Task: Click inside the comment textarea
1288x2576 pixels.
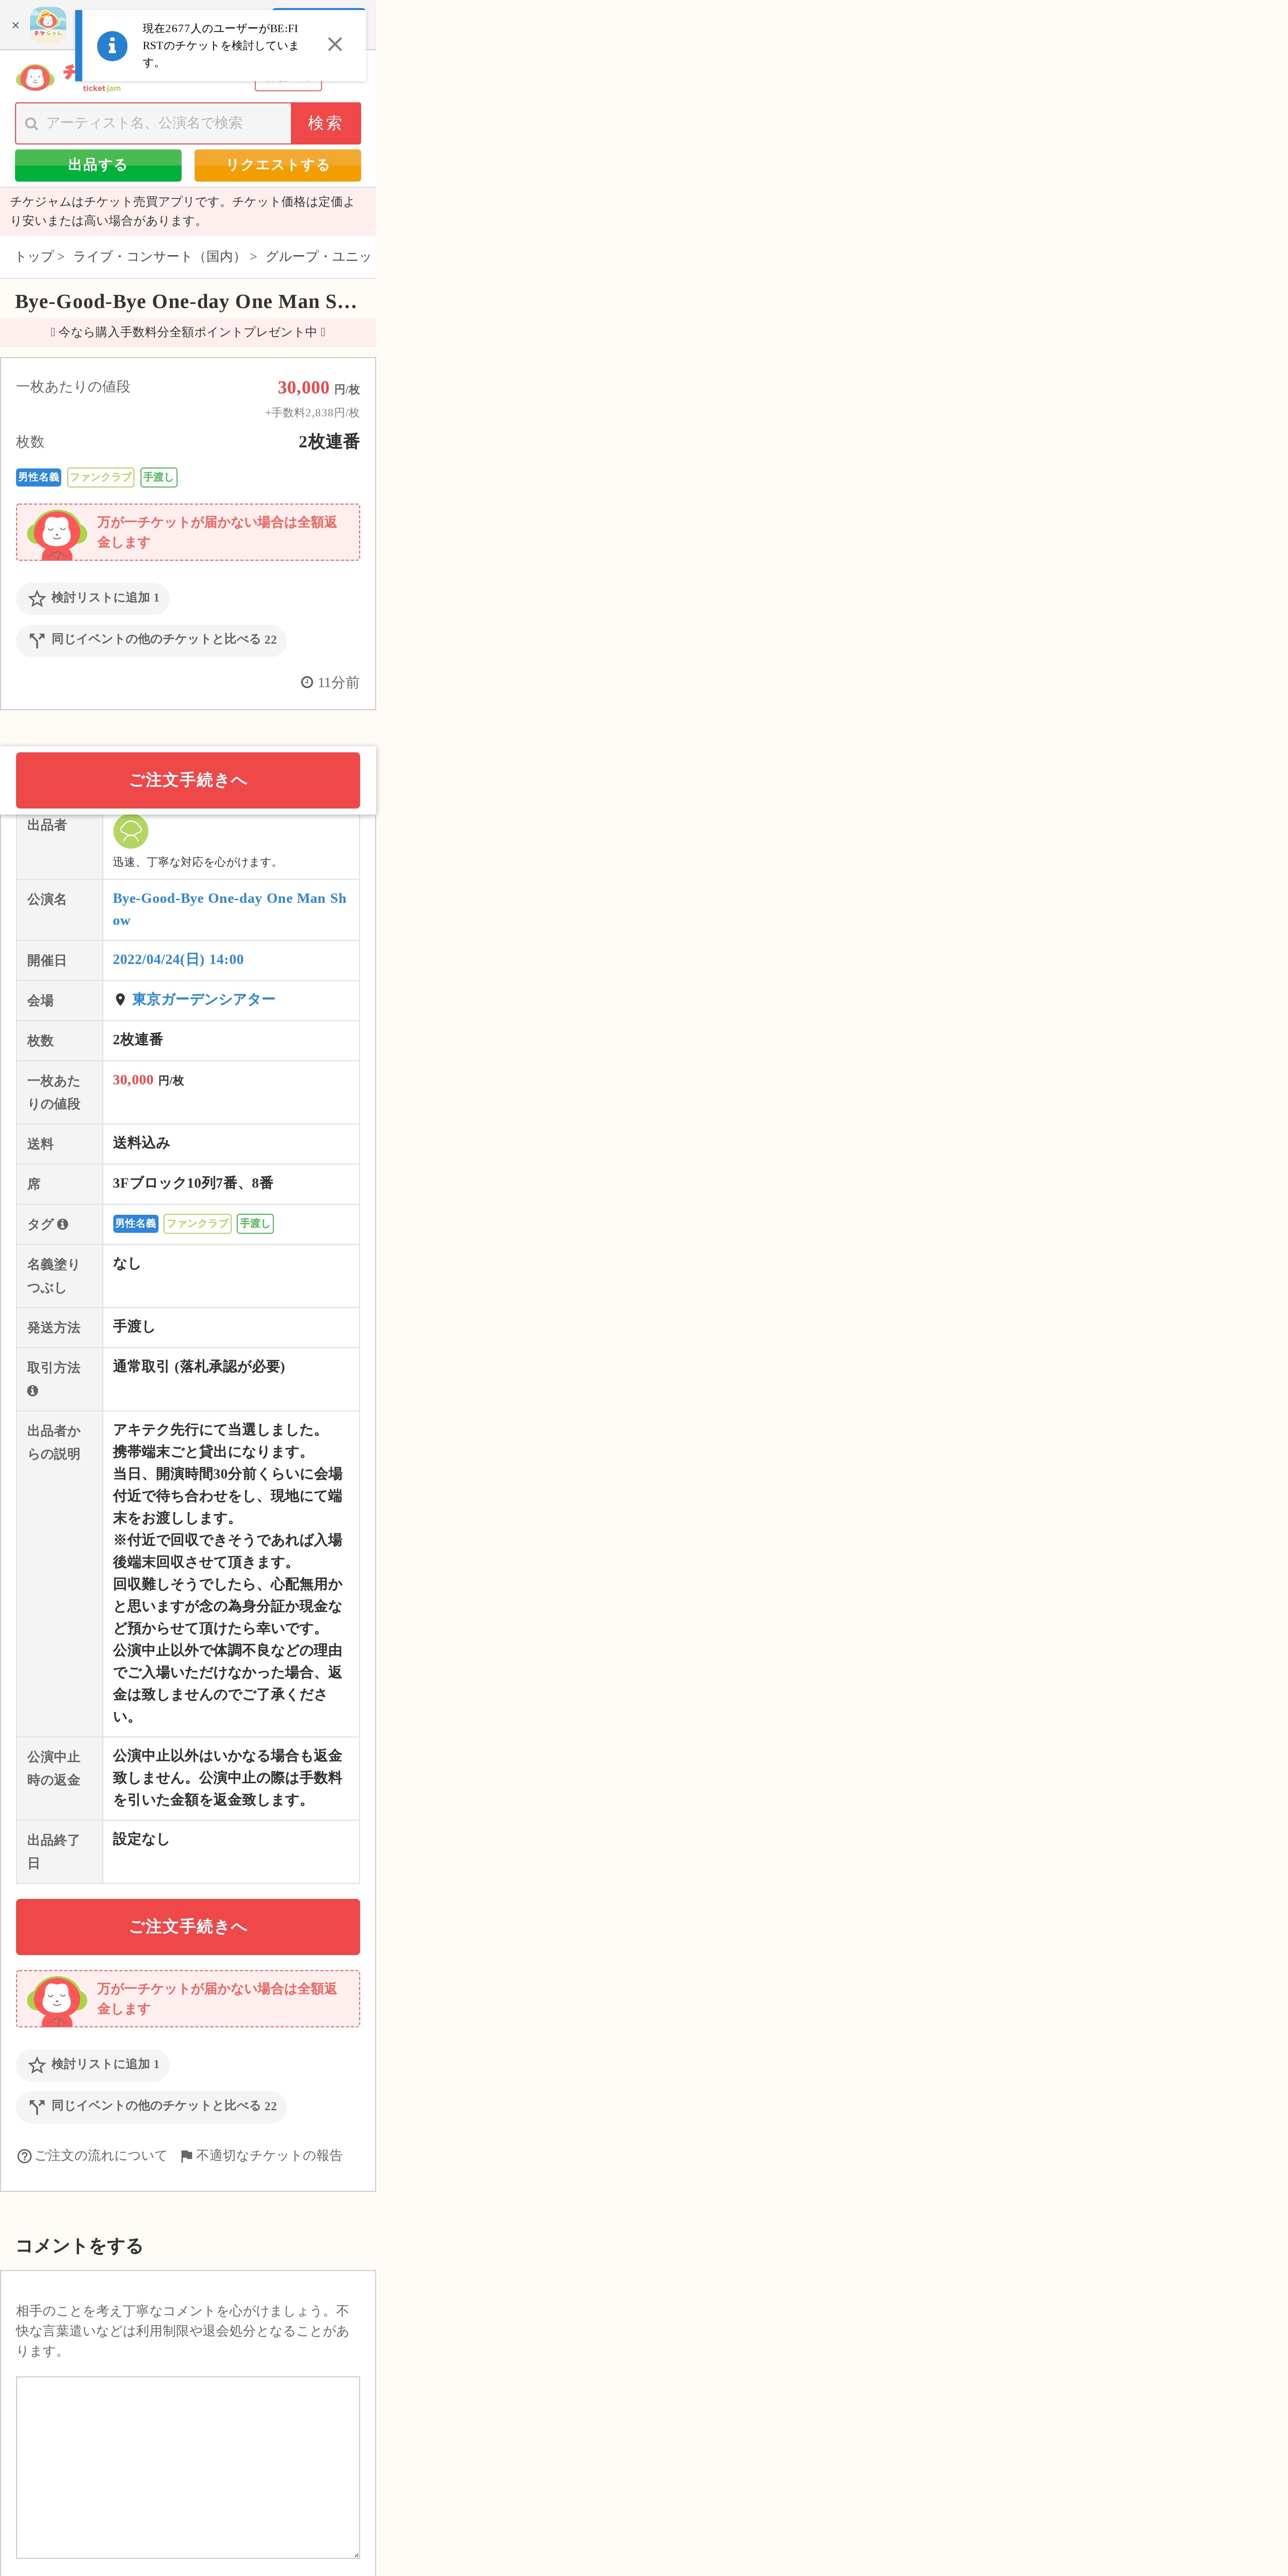Action: tap(188, 2467)
